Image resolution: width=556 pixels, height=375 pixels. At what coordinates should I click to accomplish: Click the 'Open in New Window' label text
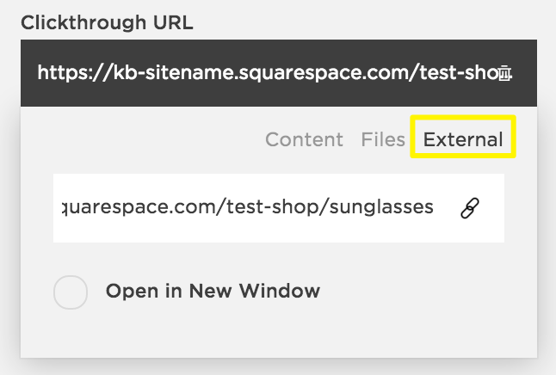coord(213,291)
